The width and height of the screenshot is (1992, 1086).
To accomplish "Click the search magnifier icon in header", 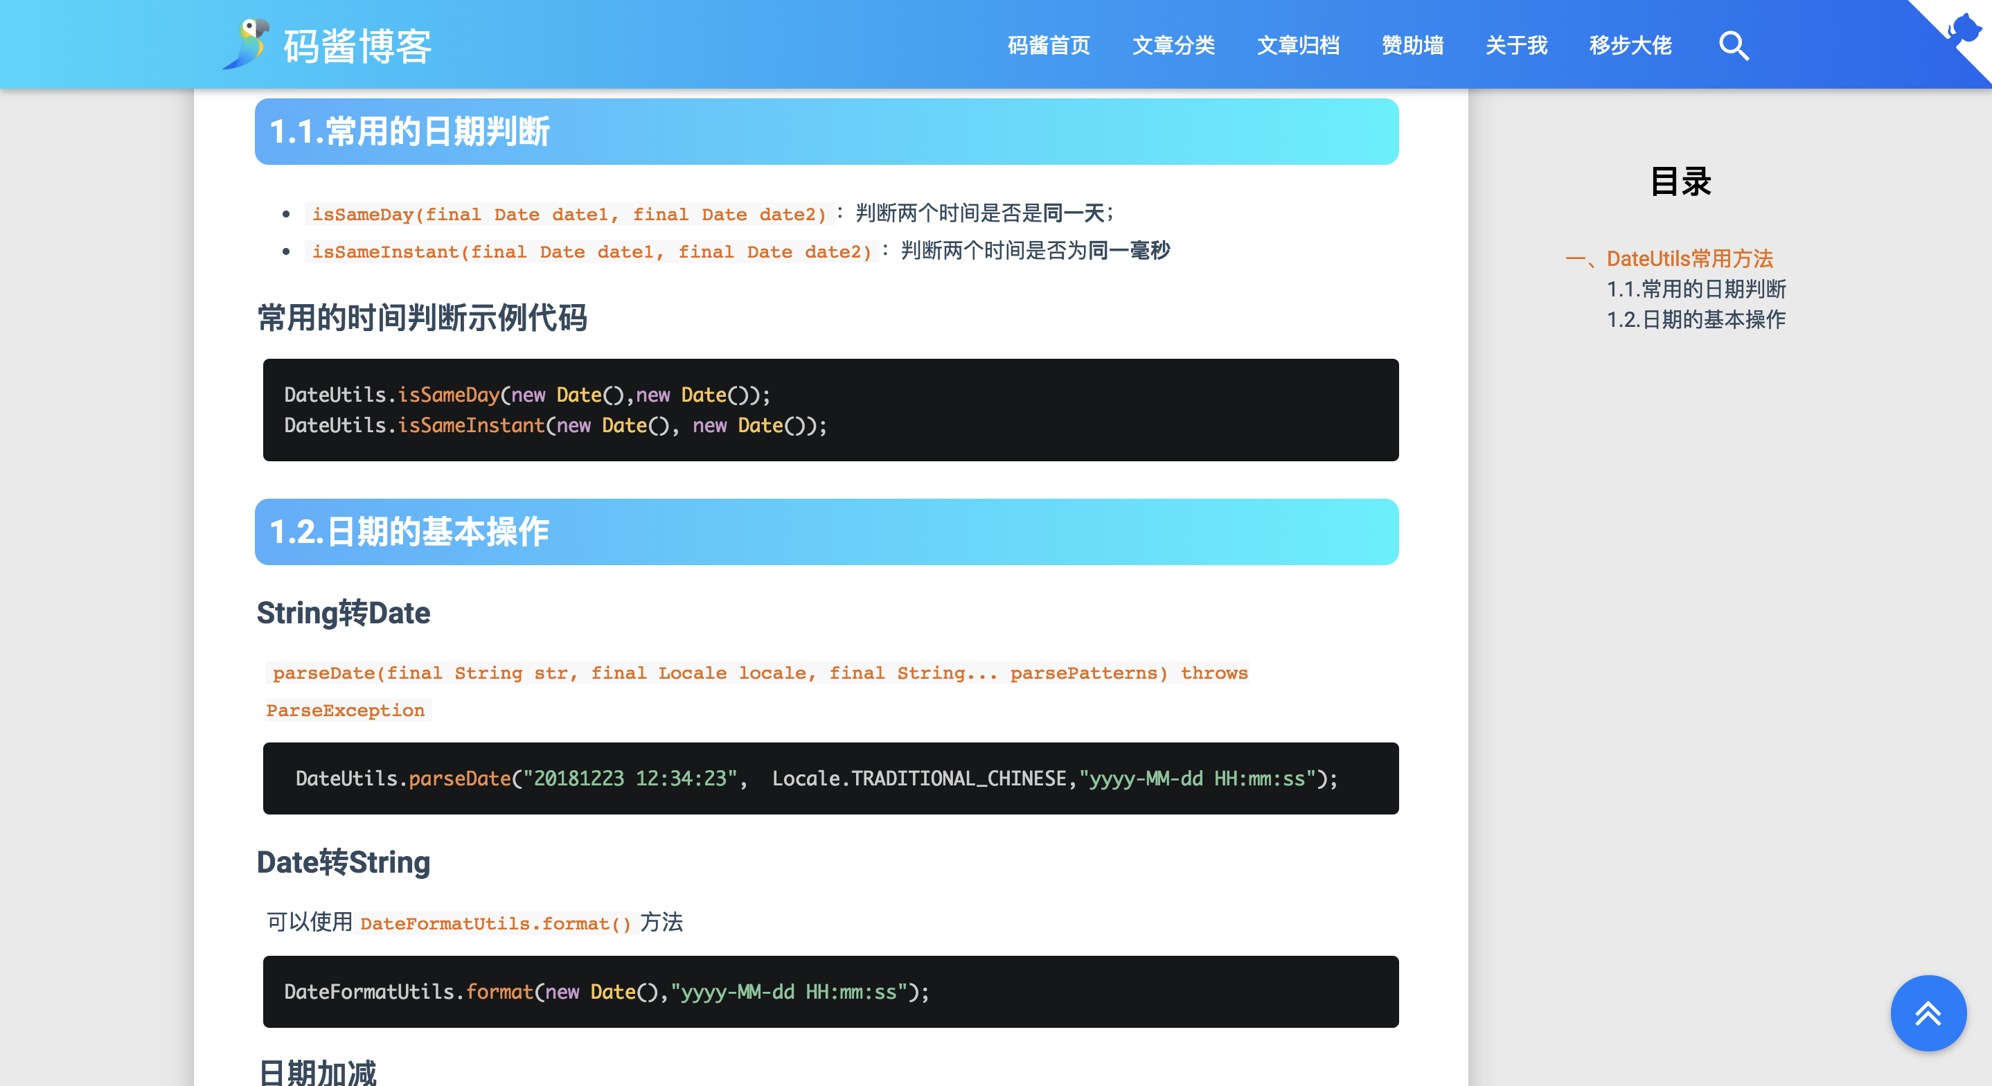I will 1733,46.
